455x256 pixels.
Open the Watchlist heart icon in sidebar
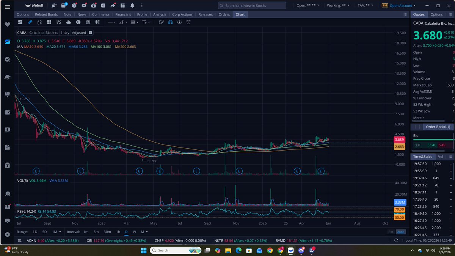tap(7, 24)
